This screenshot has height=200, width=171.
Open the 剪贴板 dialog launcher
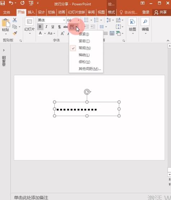tap(21, 41)
